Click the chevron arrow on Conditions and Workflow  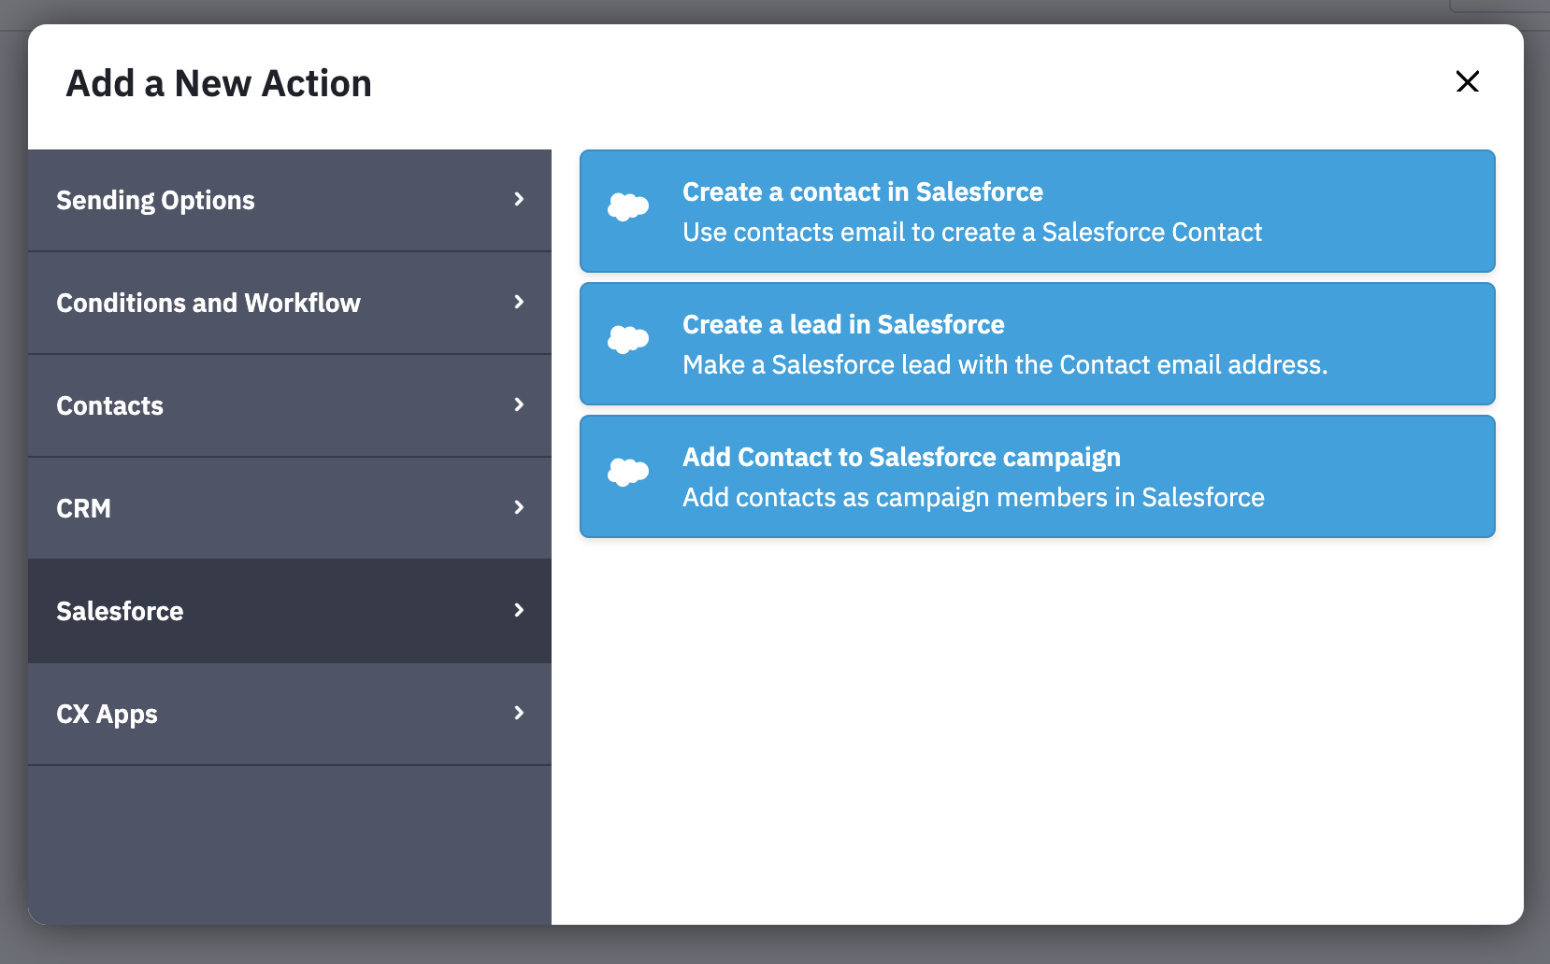pyautogui.click(x=519, y=302)
